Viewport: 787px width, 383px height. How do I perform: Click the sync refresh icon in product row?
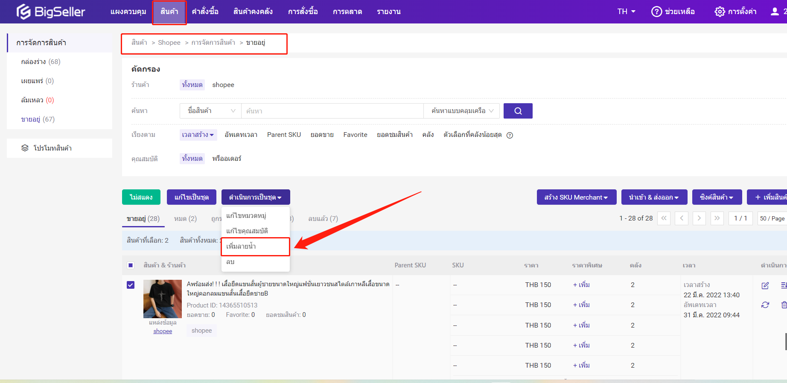765,305
